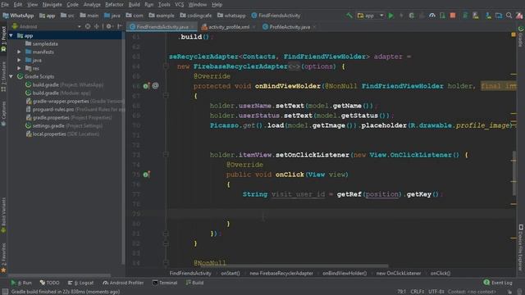Click the yellow inspection indicator atop editor
The image size is (525, 295).
coord(514,34)
